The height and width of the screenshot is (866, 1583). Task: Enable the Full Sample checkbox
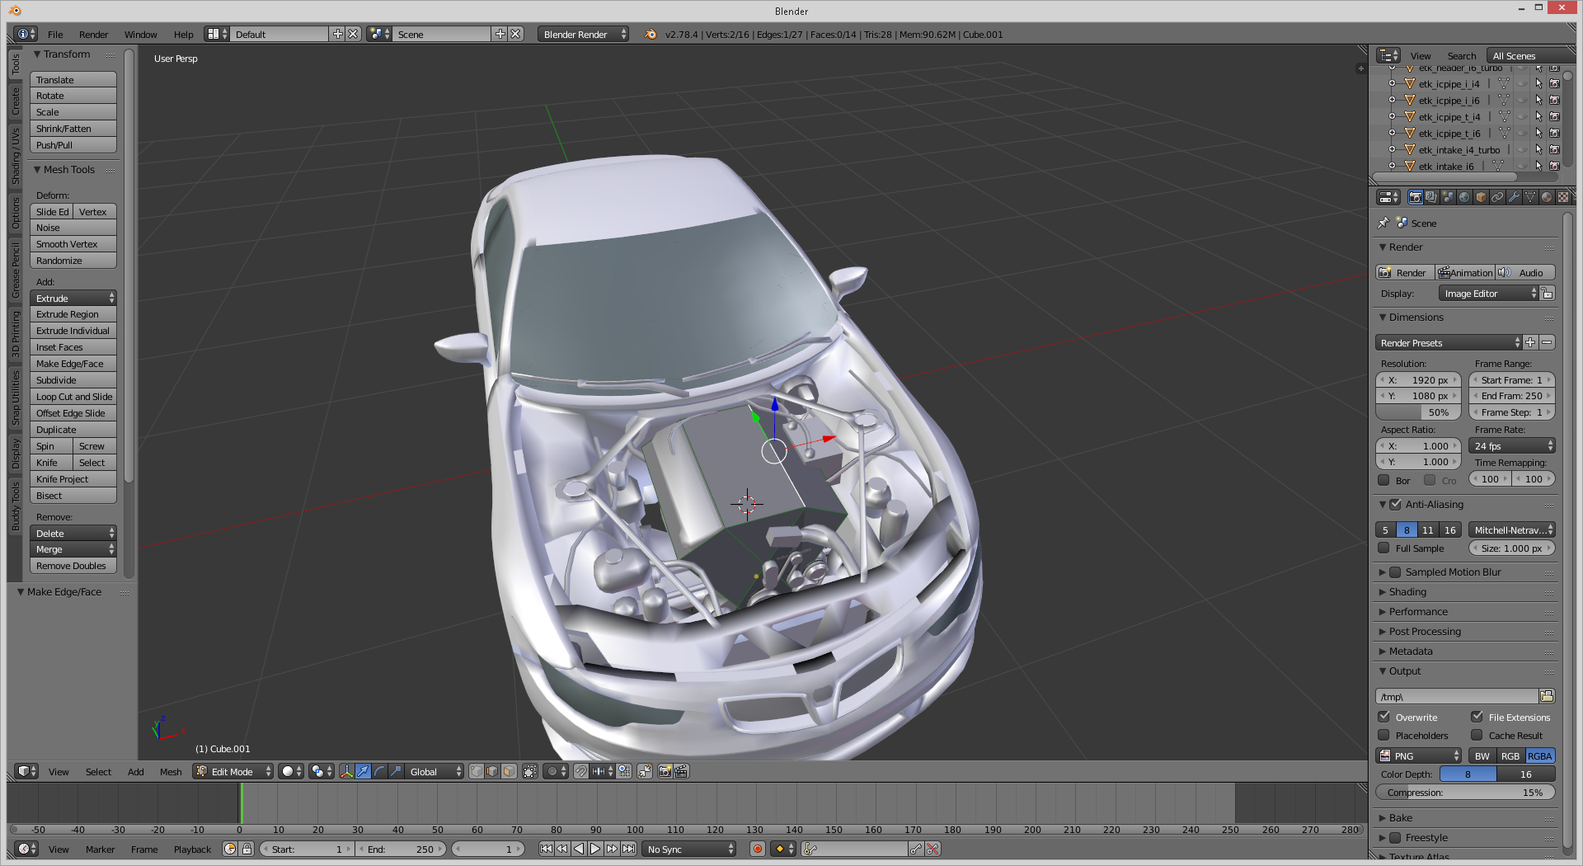coord(1384,548)
